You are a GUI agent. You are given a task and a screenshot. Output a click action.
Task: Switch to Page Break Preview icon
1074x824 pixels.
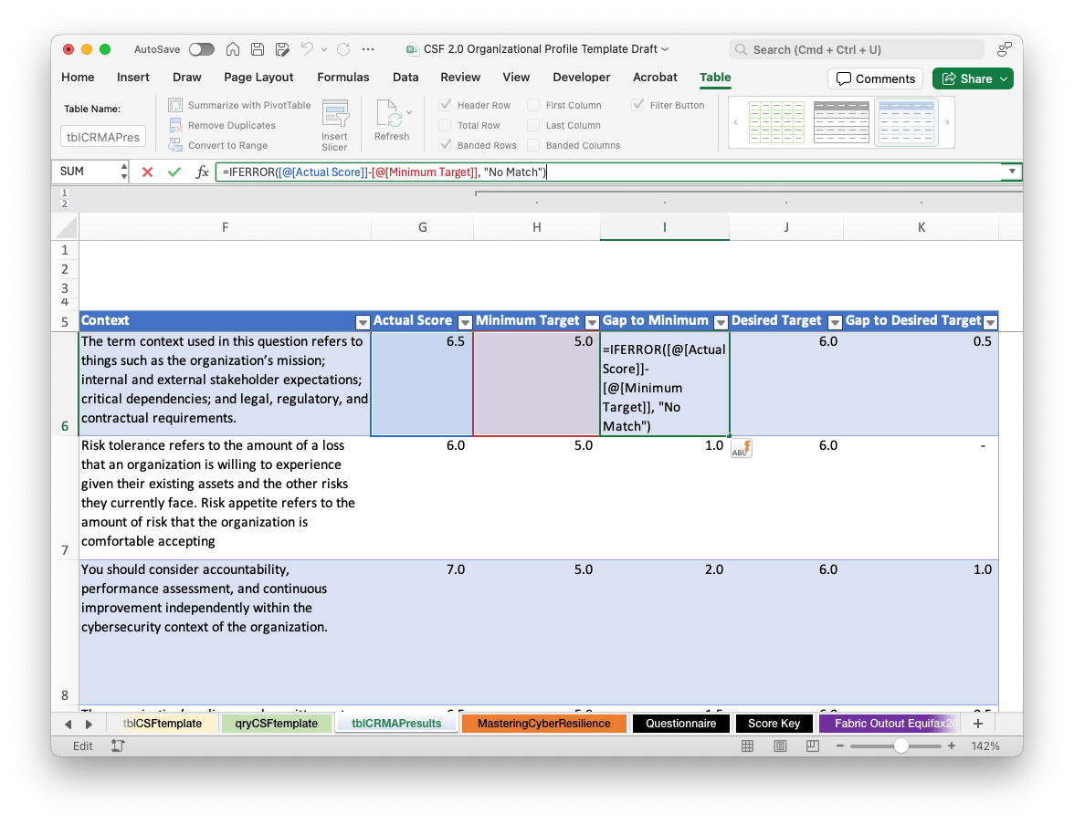813,746
